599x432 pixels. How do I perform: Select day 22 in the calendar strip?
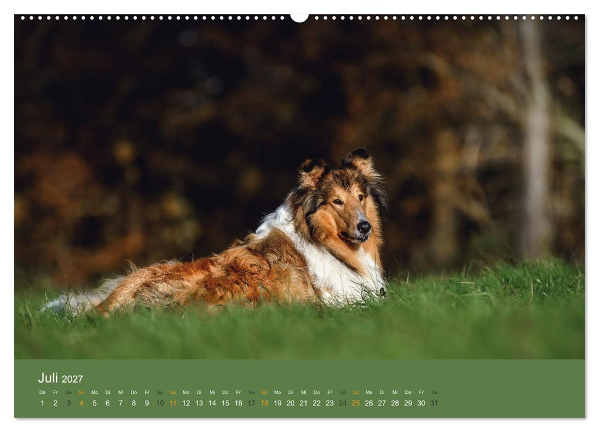pos(316,403)
